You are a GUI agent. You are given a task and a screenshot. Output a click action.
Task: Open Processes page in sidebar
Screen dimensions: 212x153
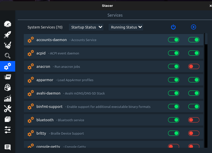click(8, 77)
